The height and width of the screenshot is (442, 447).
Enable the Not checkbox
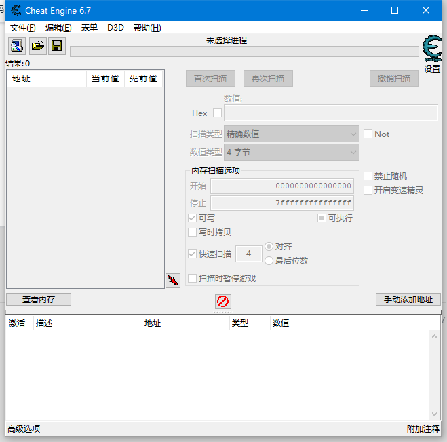click(x=368, y=134)
